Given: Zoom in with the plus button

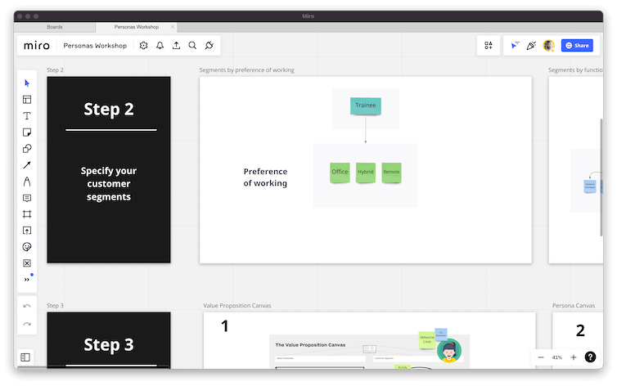Looking at the screenshot, I should pyautogui.click(x=573, y=357).
